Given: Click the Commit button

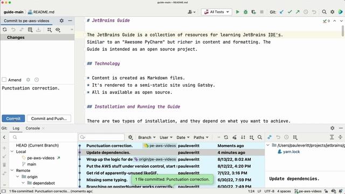Looking at the screenshot, I should [13, 119].
